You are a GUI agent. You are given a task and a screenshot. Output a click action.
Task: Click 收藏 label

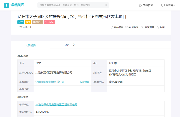162,27
